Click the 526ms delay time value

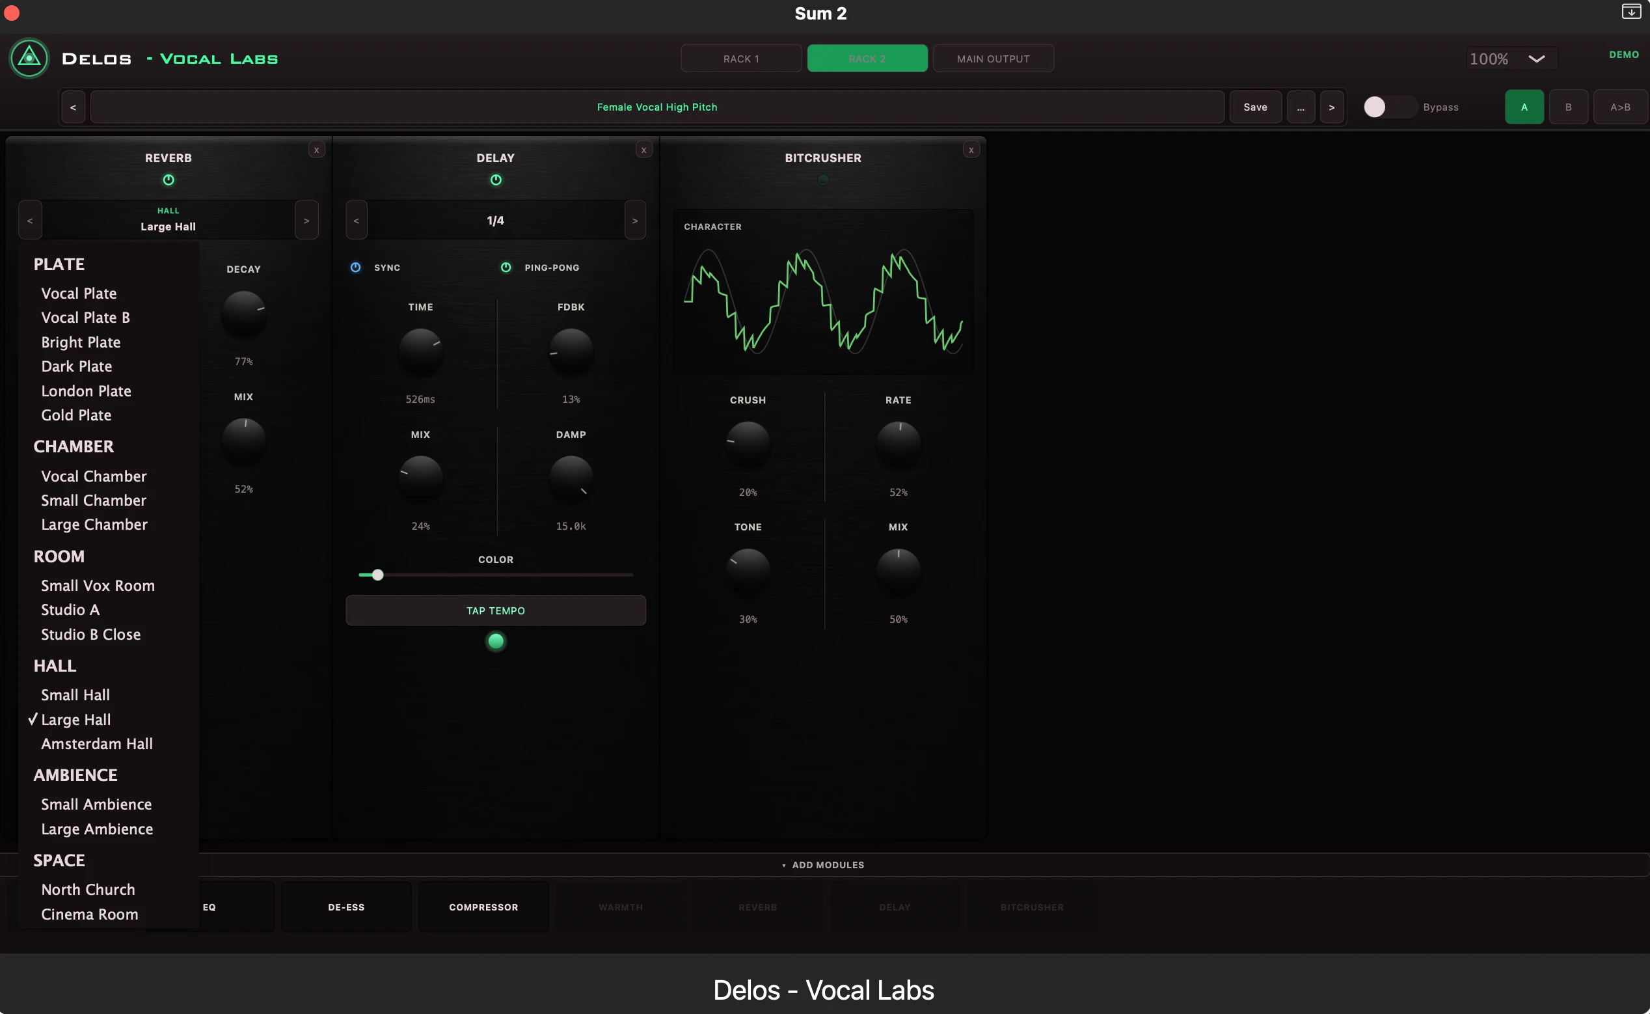tap(420, 399)
